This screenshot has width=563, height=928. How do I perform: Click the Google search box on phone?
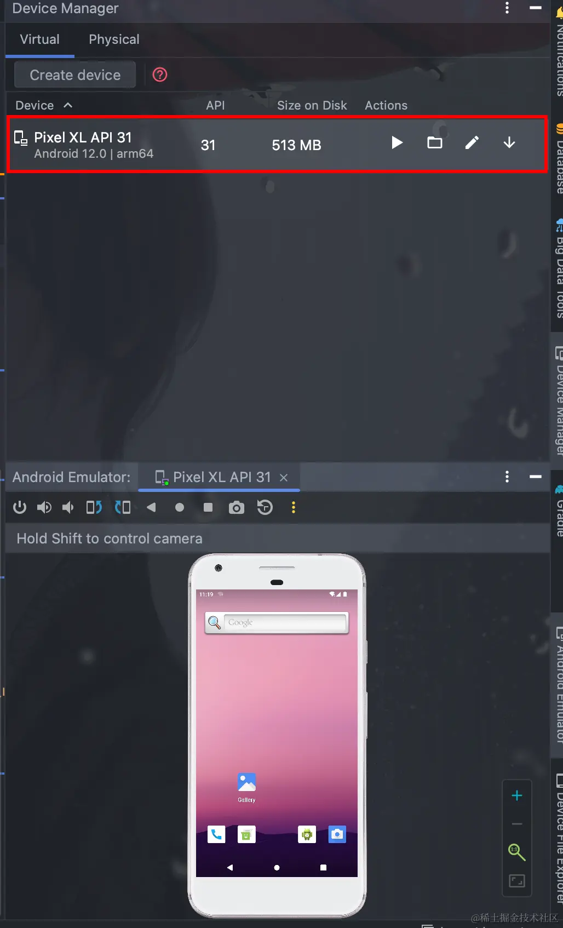pos(277,623)
